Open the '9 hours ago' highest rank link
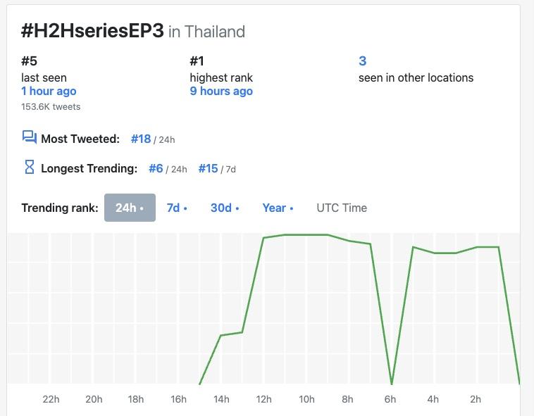534x416 pixels. [x=221, y=91]
